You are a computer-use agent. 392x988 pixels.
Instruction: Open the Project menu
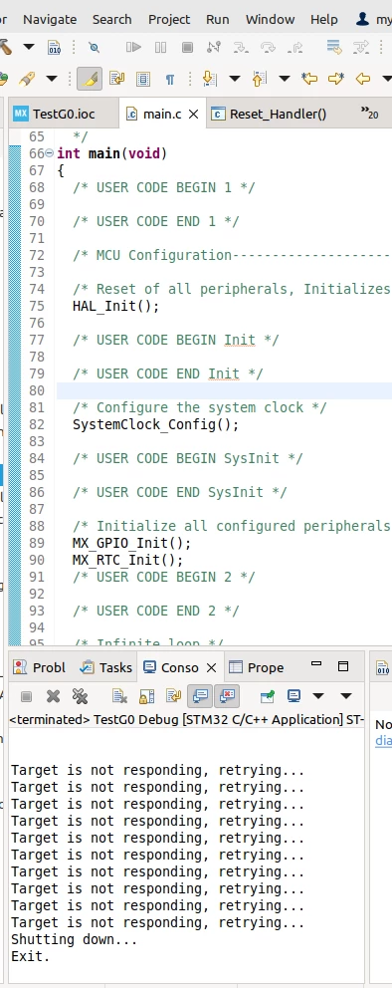[x=169, y=20]
